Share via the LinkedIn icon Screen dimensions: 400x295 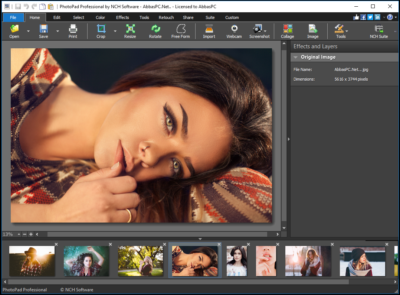click(x=377, y=17)
